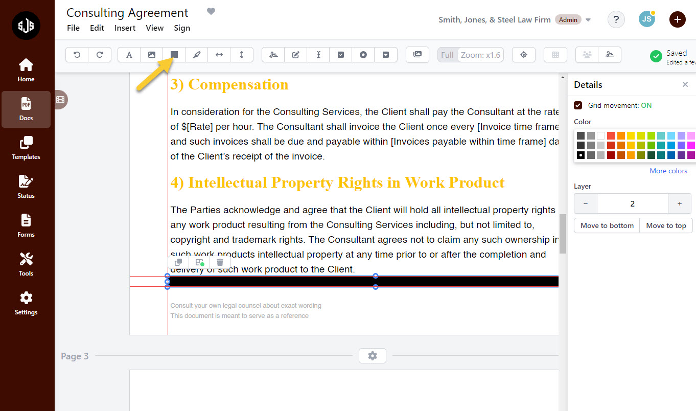696x411 pixels.
Task: Pick the white color swatch
Action: pos(601,135)
